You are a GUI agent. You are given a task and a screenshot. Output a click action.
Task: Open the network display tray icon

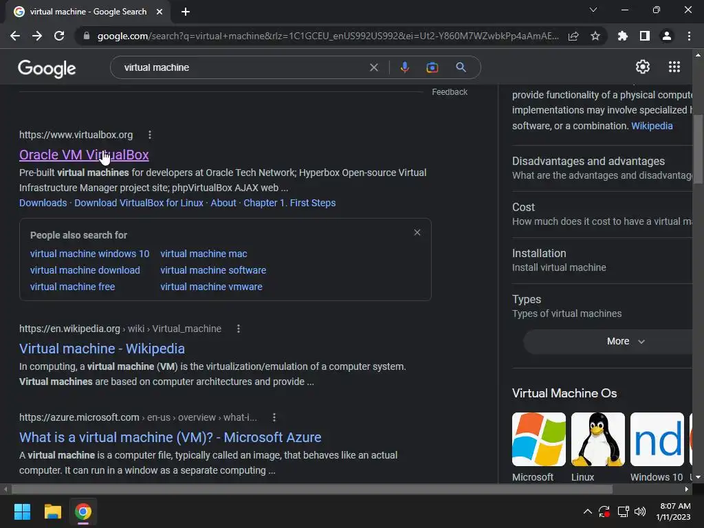[623, 511]
